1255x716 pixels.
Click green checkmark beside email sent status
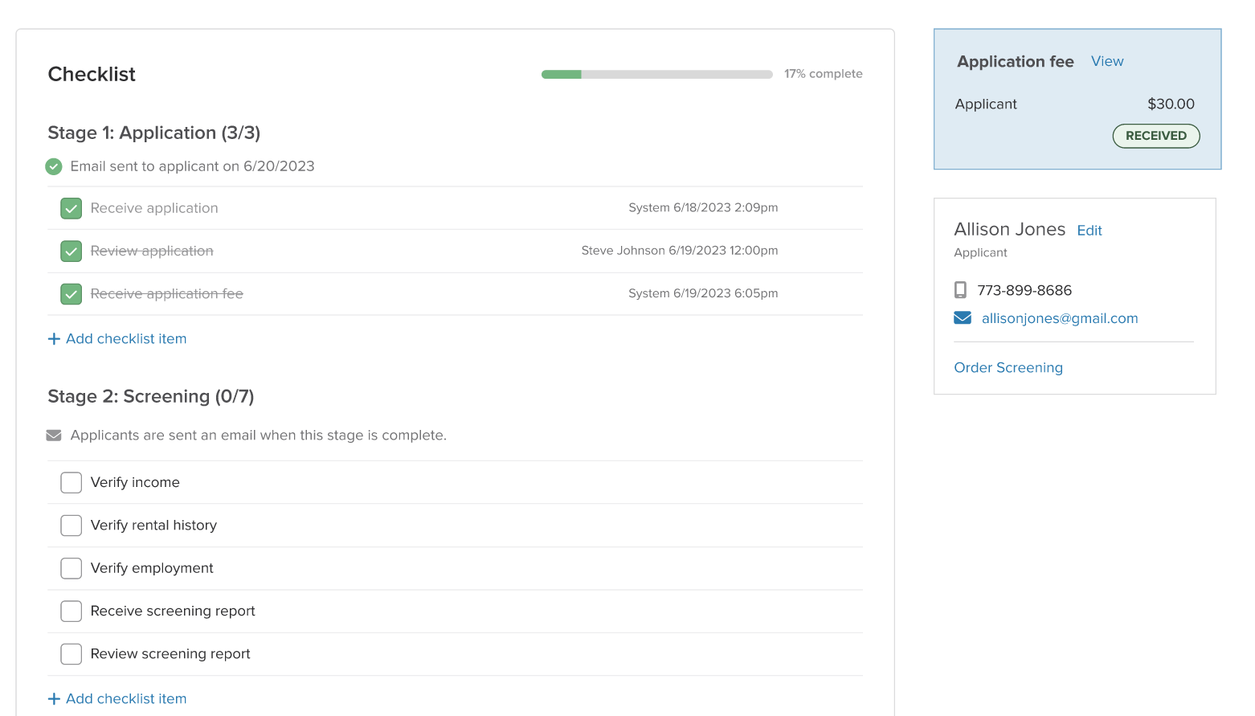pyautogui.click(x=53, y=166)
